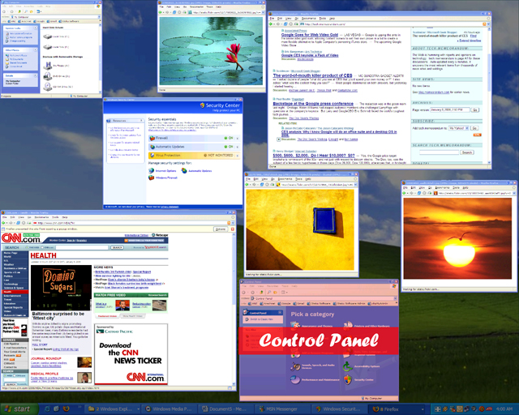Viewport: 519px width, 415px height.
Task: Click the Back arrow in My Computer window
Action: pyautogui.click(x=5, y=11)
